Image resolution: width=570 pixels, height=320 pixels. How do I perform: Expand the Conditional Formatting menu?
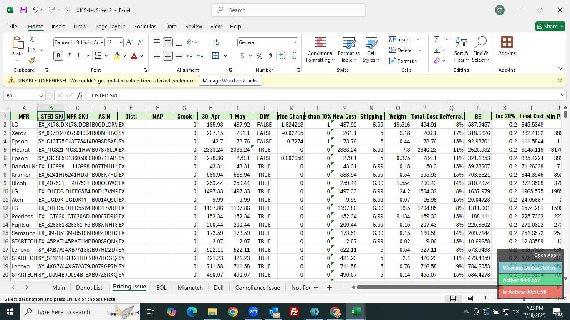click(x=320, y=50)
